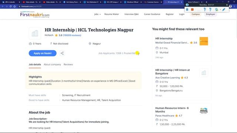237x133 pixels.
Task: Click the Not disclosed salary text
Action: 61,44
